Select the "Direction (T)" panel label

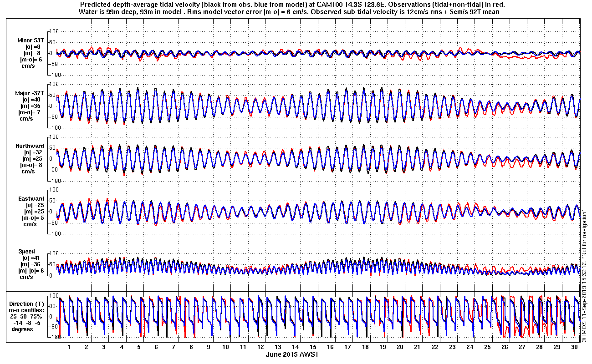tap(28, 304)
